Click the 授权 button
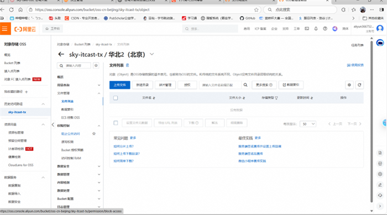387x215 pixels. pos(187,85)
